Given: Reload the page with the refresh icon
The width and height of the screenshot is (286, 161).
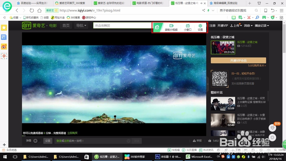Looking at the screenshot, I should pyautogui.click(x=32, y=10).
